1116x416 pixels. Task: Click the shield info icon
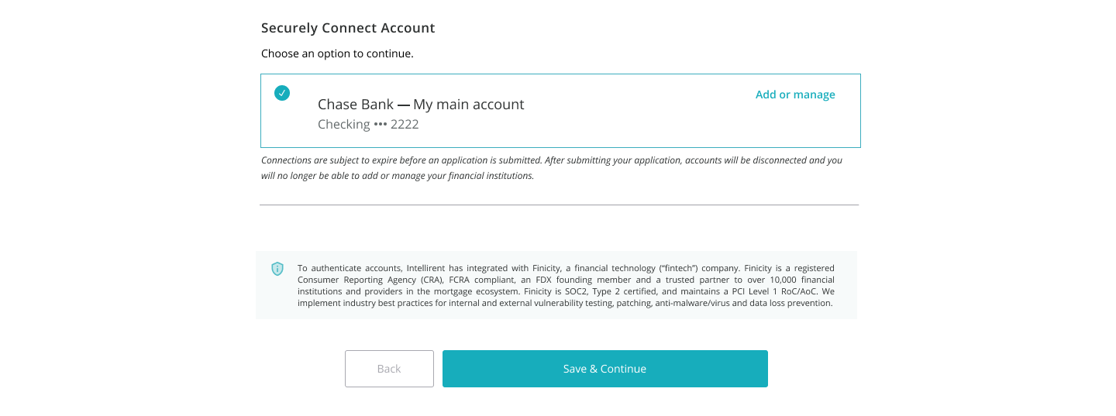[x=277, y=269]
